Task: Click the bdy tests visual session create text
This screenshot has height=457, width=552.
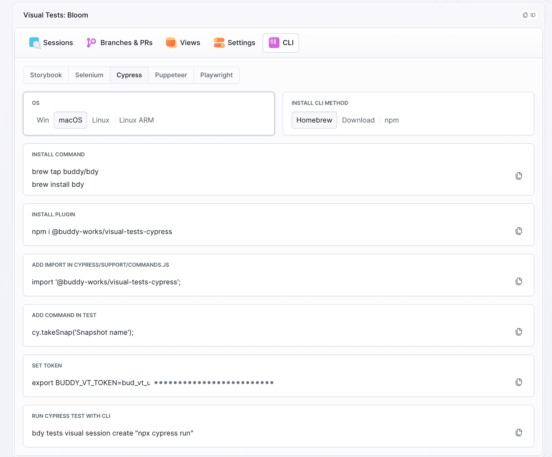Action: 113,433
